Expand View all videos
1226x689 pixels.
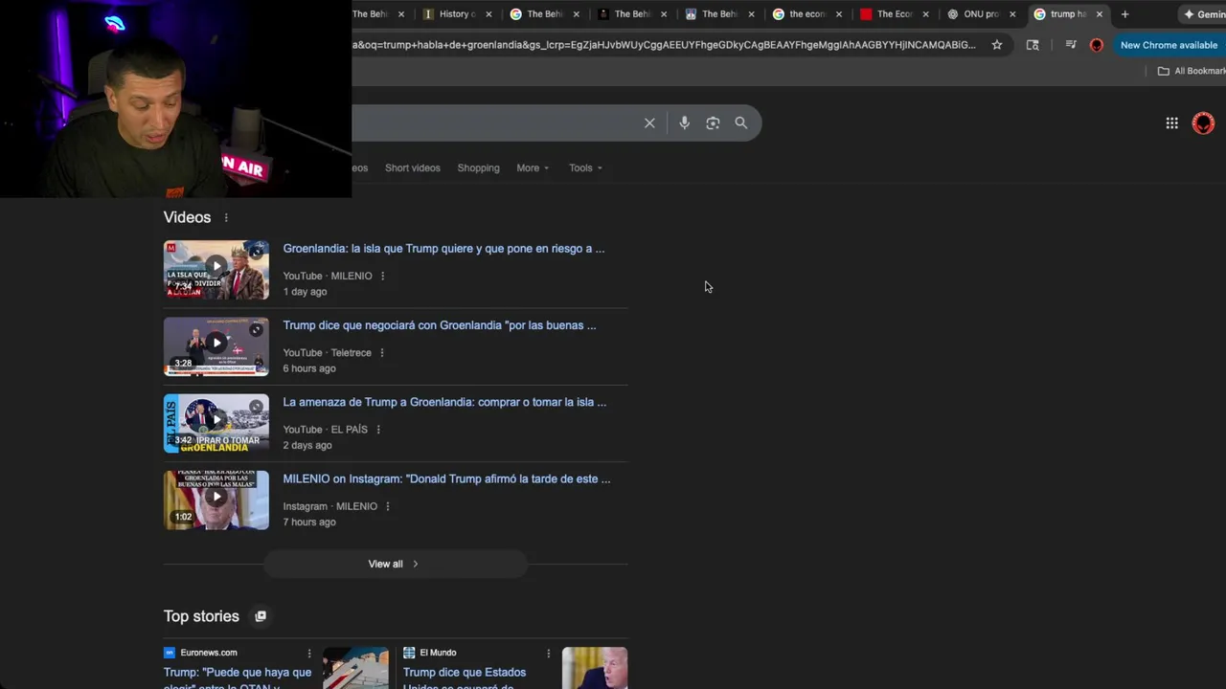[395, 565]
